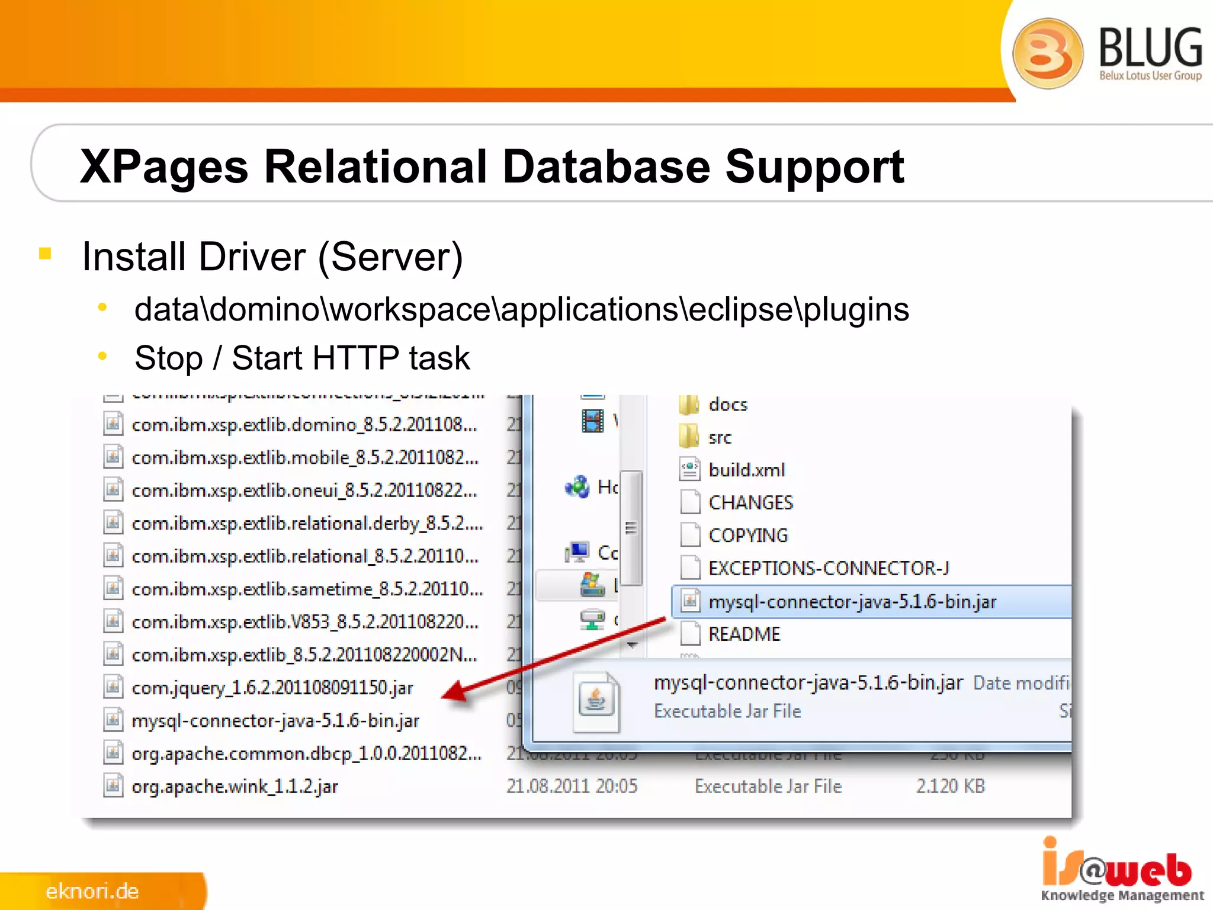Click org.apache.wink_1.1.2.jar filename
Image resolution: width=1213 pixels, height=910 pixels.
(x=235, y=786)
